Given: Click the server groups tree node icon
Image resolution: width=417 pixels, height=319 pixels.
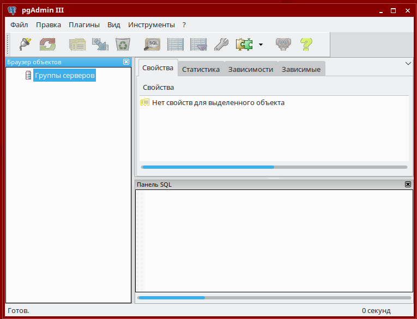Looking at the screenshot, I should coord(28,75).
